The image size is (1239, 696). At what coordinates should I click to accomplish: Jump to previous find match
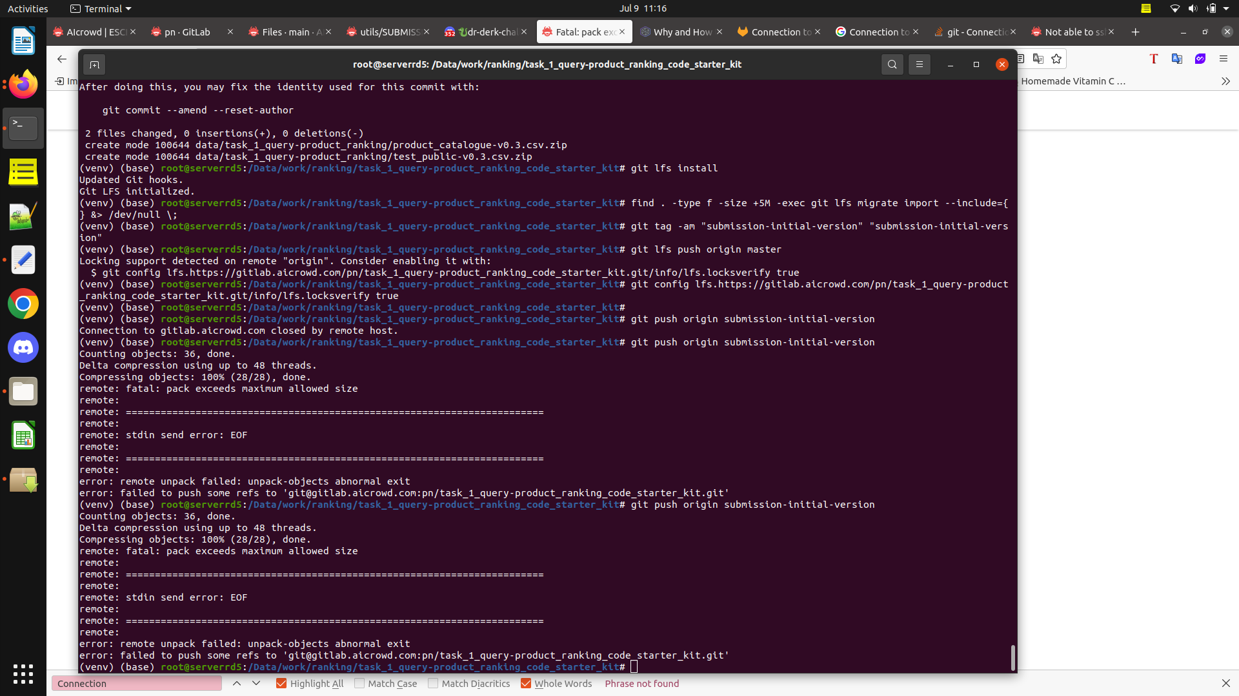(x=237, y=683)
